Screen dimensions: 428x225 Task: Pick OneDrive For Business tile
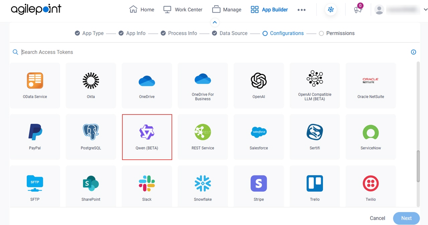203,85
